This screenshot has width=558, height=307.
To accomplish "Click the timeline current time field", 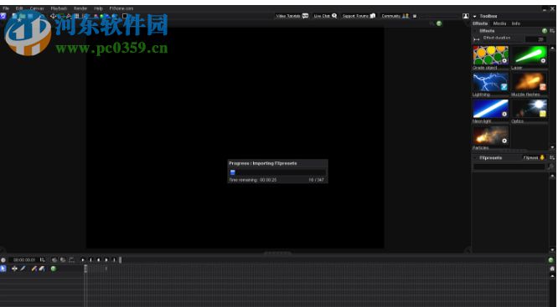I will pos(23,260).
